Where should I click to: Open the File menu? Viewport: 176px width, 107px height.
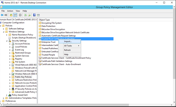(3, 11)
